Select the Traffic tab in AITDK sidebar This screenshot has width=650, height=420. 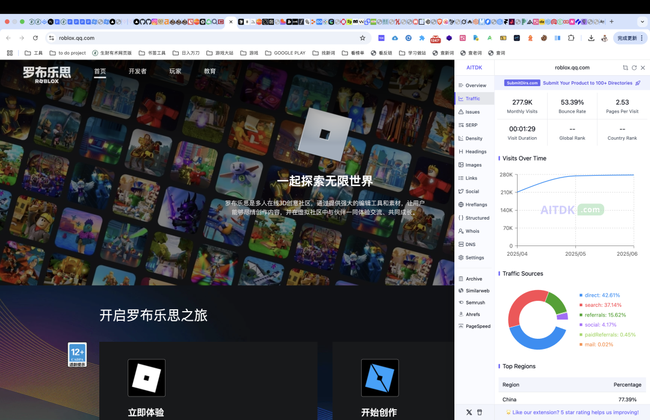(x=474, y=99)
